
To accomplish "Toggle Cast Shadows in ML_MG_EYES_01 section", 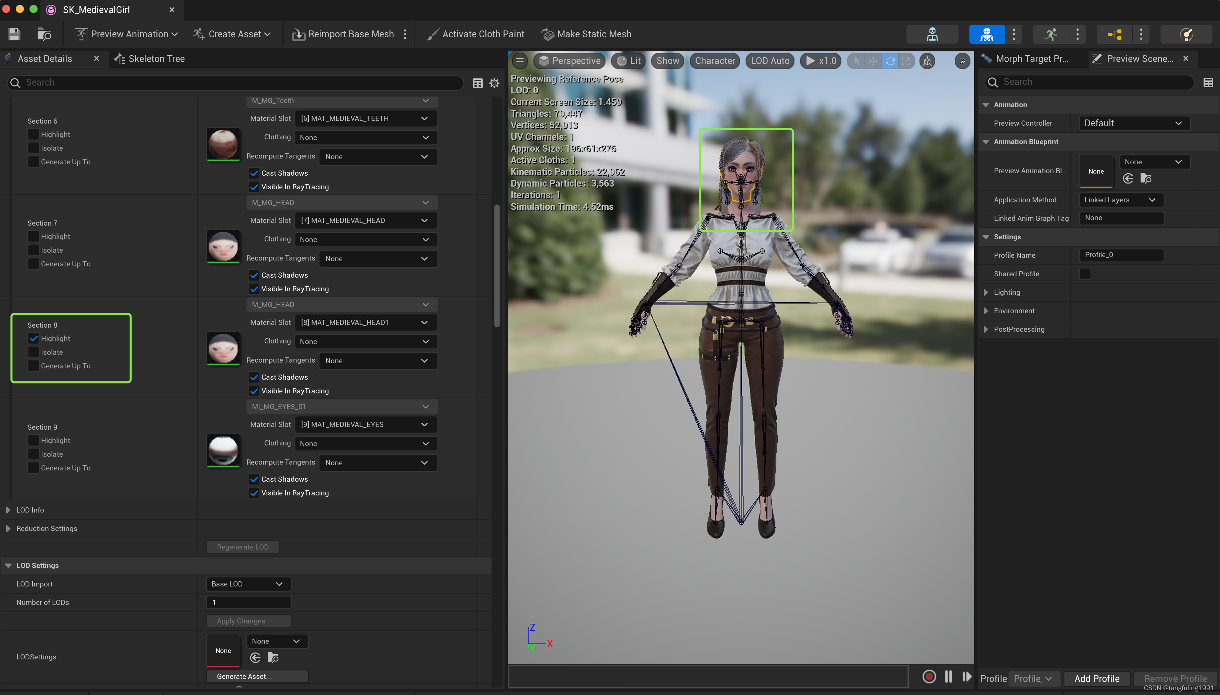I will [x=255, y=479].
